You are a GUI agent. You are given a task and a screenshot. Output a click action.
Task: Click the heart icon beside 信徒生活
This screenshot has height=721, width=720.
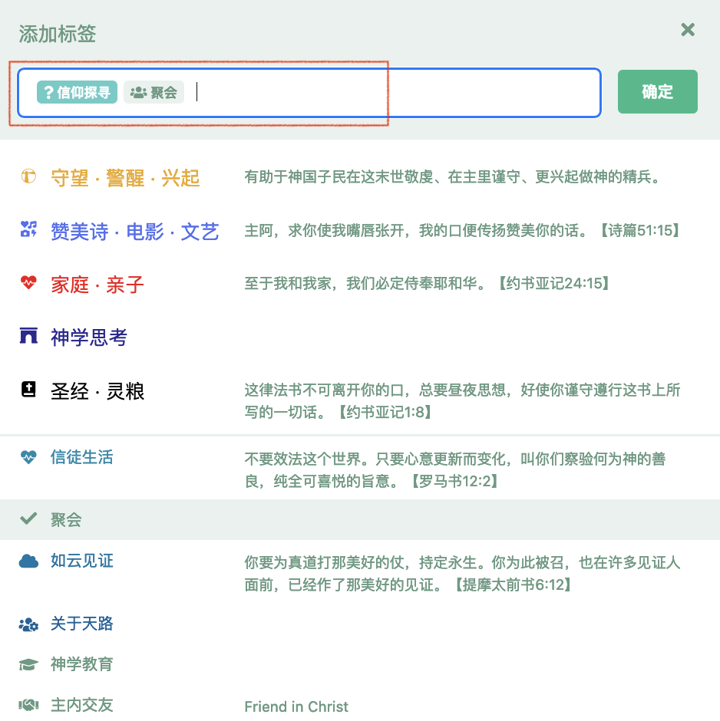click(x=28, y=455)
